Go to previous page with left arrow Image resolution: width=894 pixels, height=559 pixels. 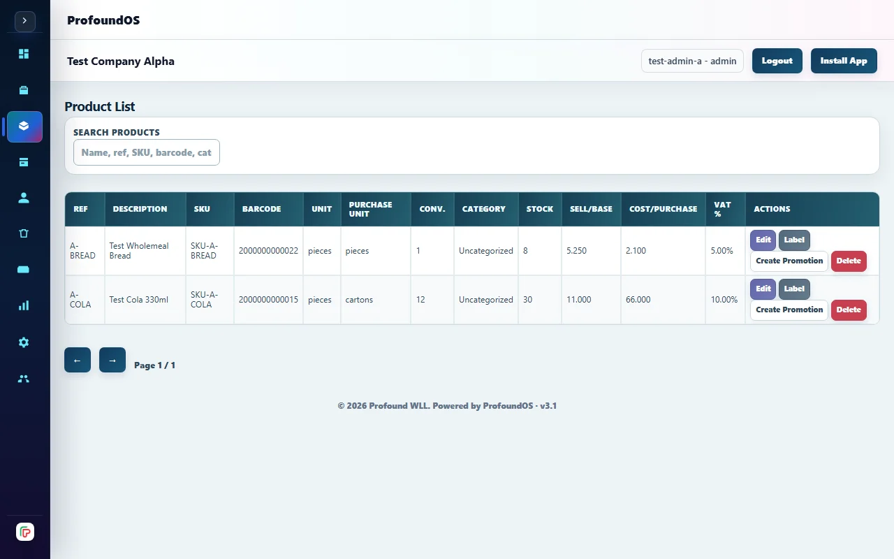pyautogui.click(x=78, y=360)
